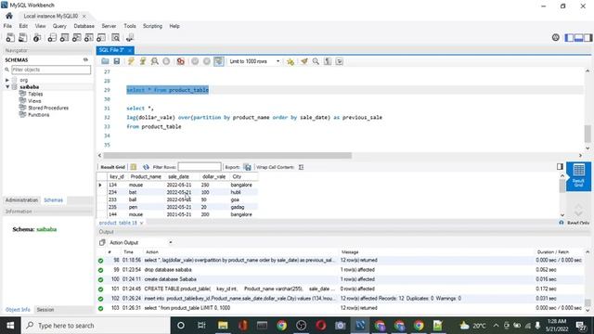Toggle result secondary sidebar icon
Viewport: 594px width, 334px height.
560,167
